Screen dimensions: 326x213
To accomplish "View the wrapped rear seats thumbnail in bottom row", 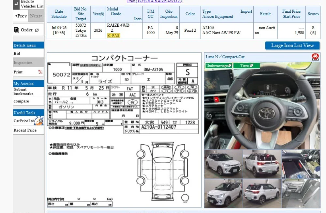I will tap(301, 193).
